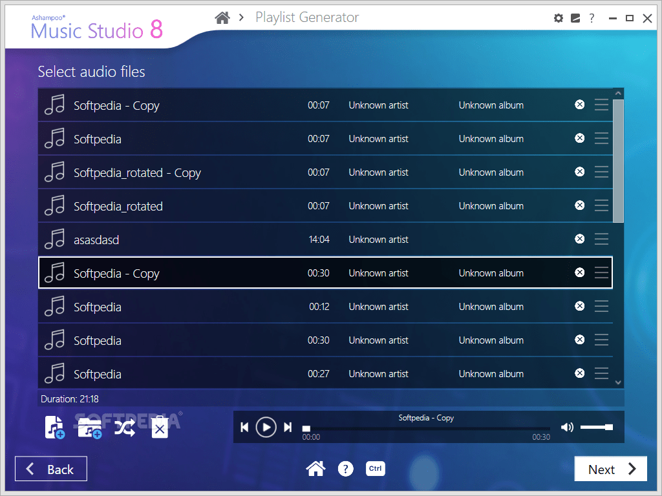Viewport: 662px width, 496px height.
Task: Click the home icon in the title bar
Action: [x=222, y=17]
